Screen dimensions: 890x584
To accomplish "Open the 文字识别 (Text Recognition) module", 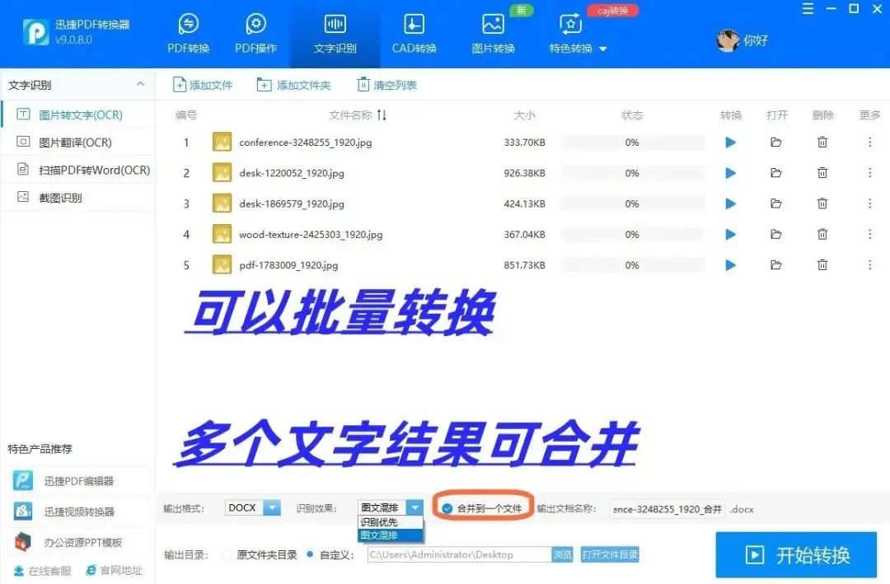I will point(335,33).
